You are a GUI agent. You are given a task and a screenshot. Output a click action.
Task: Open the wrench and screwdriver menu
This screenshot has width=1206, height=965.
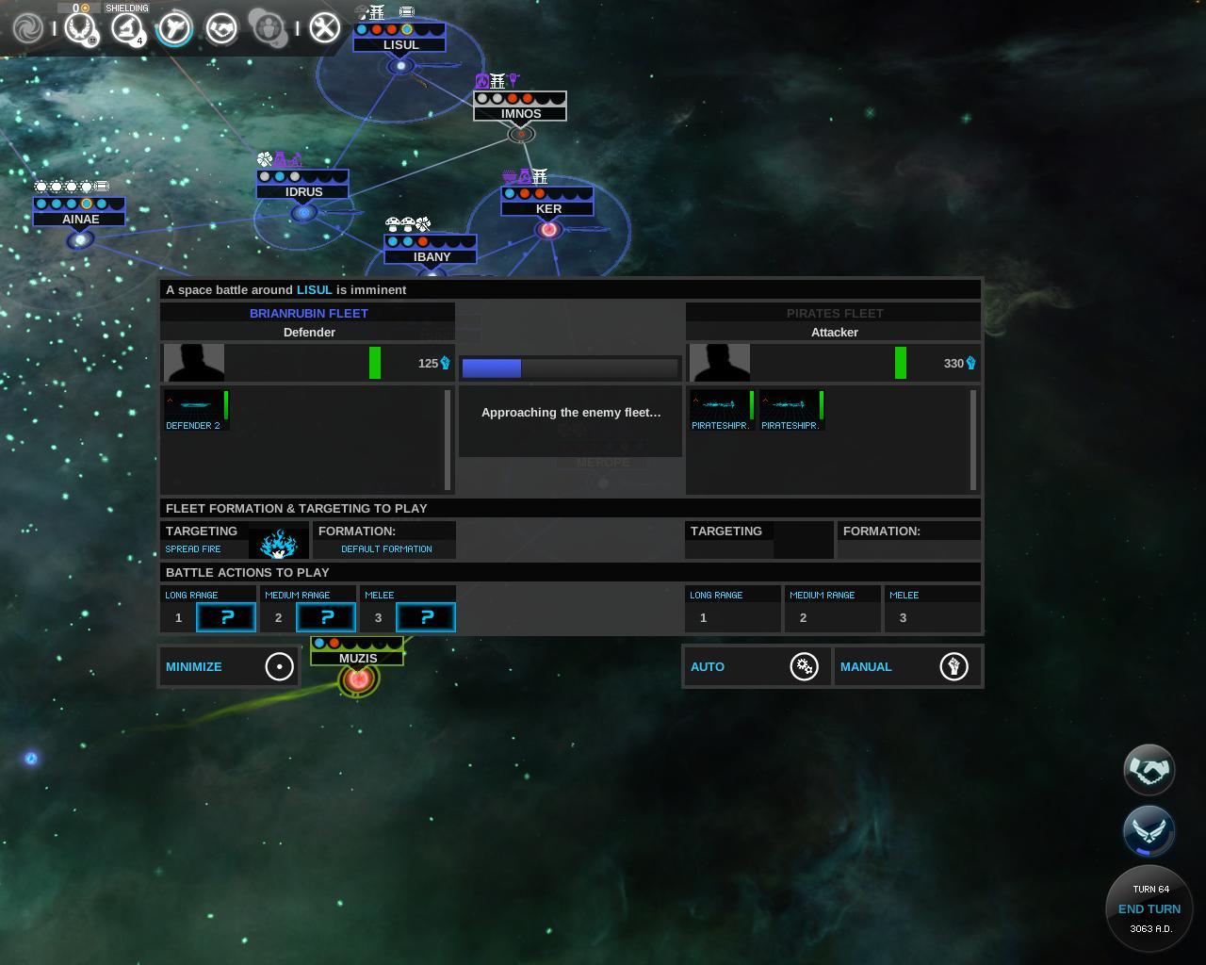tap(324, 28)
